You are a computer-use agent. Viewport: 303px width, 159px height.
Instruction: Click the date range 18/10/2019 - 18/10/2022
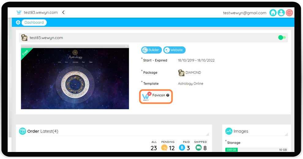196,60
